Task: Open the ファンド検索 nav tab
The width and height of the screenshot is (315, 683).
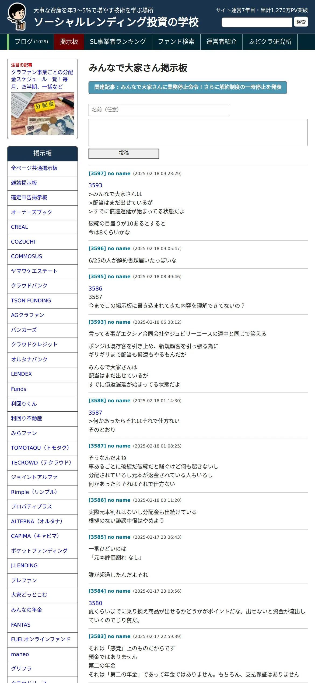Action: tap(176, 42)
